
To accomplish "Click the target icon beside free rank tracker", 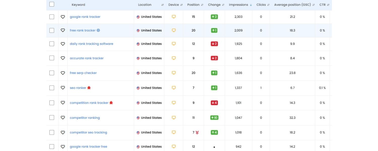I will point(98,30).
